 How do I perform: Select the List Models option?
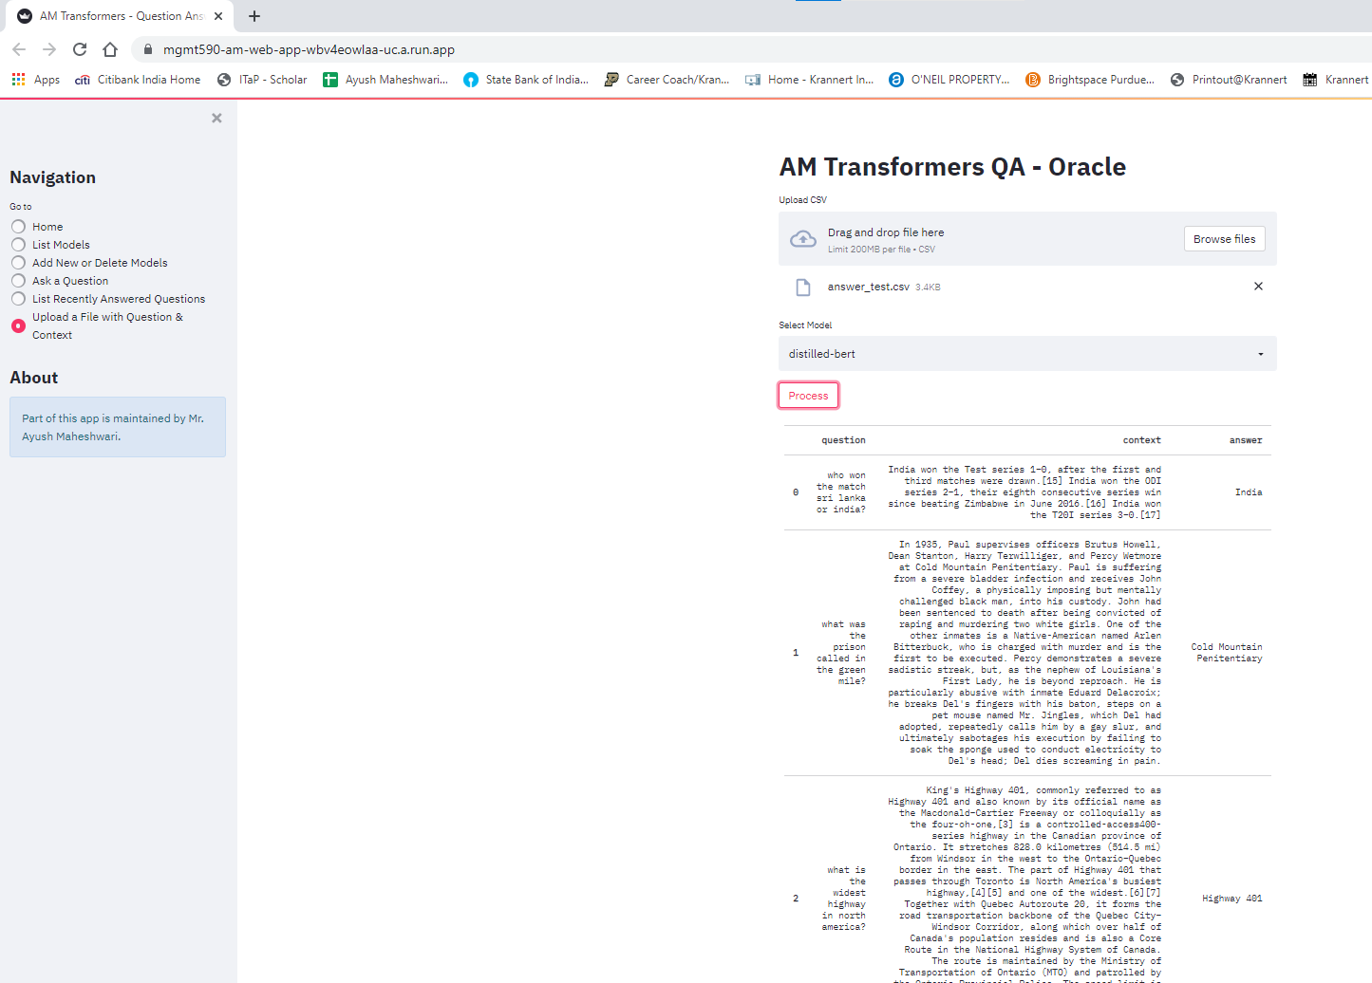(x=17, y=244)
